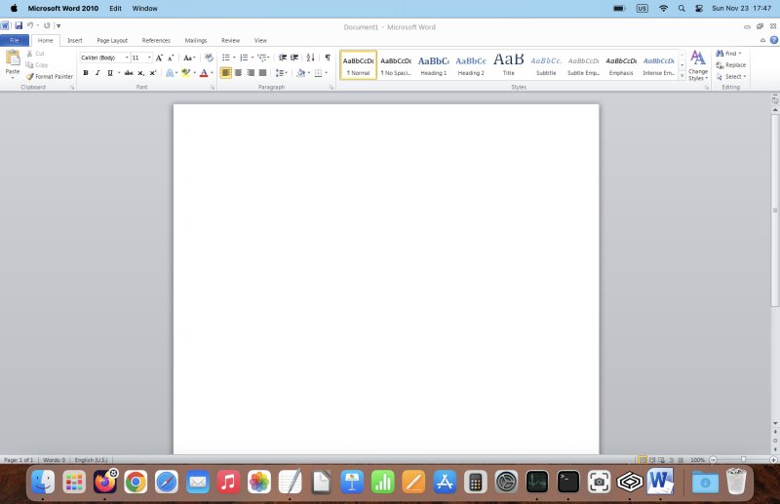Click Increase Indent icon

click(294, 58)
